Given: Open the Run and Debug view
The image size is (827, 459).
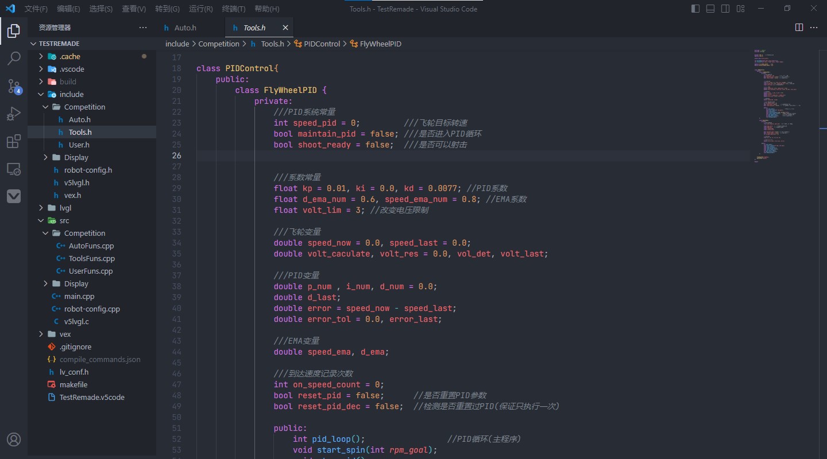Looking at the screenshot, I should pos(14,114).
